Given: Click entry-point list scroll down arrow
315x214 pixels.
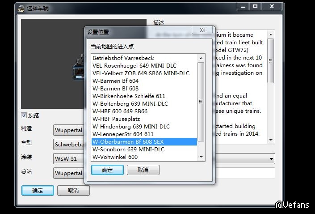Looking at the screenshot, I should (201, 157).
